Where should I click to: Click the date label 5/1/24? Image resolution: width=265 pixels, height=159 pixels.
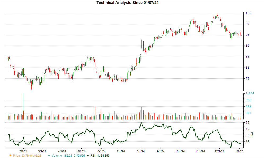pyautogui.click(x=81, y=151)
